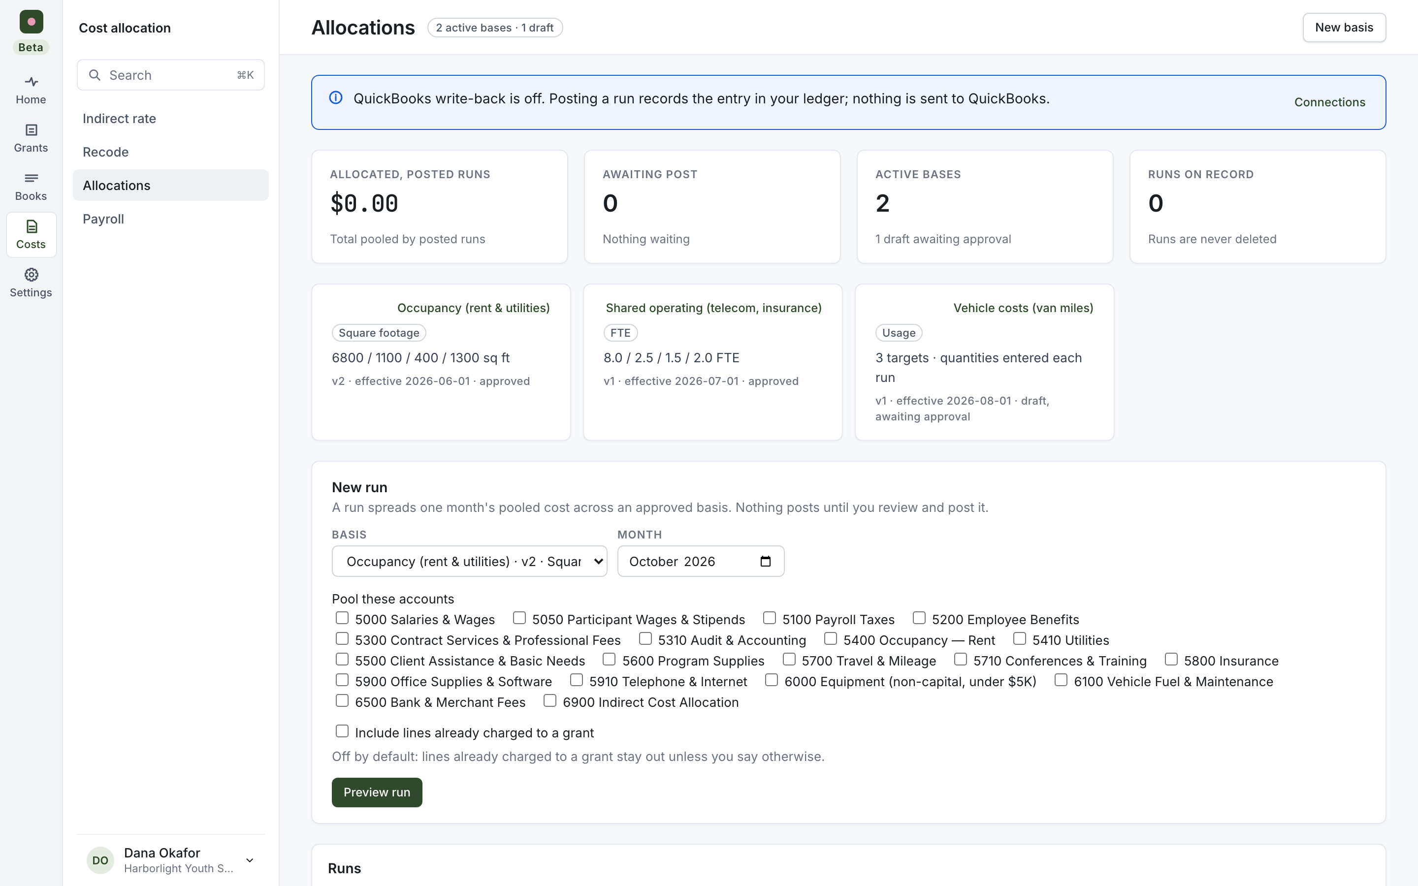
Task: Check 5200 Employee Benefits
Action: (x=919, y=618)
